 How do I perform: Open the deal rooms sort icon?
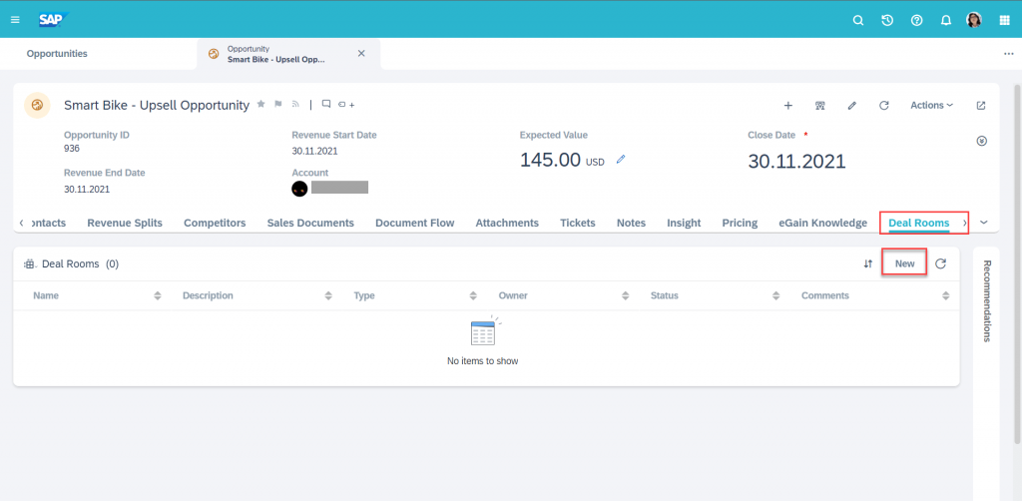point(867,263)
